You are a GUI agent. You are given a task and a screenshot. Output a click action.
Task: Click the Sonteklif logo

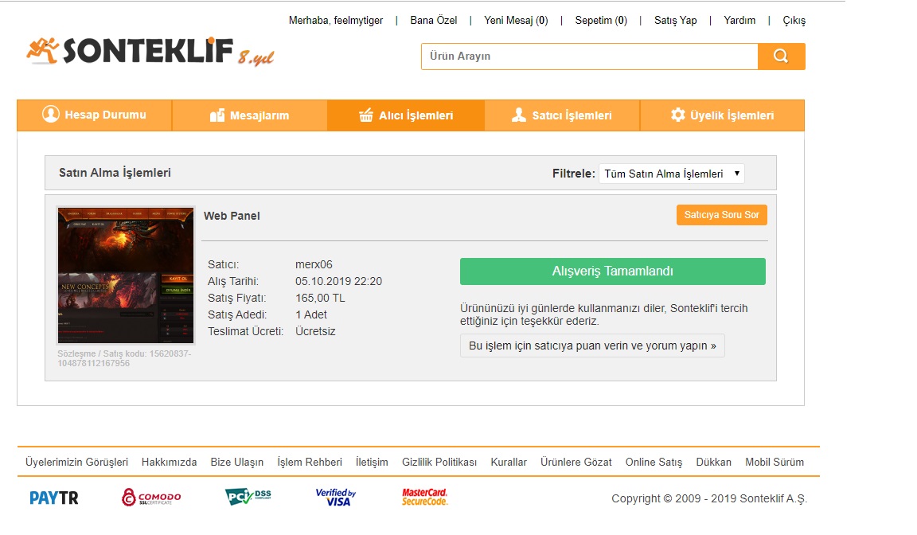coord(150,53)
